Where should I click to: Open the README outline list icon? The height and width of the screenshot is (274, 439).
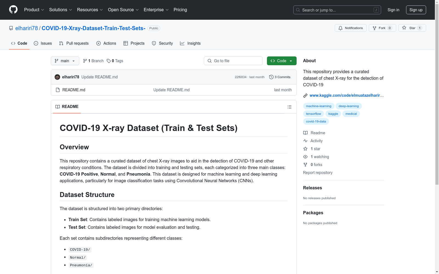[x=289, y=107]
